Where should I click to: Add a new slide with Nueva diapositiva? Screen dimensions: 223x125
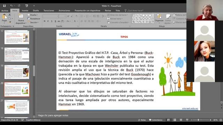pyautogui.click(x=21, y=19)
